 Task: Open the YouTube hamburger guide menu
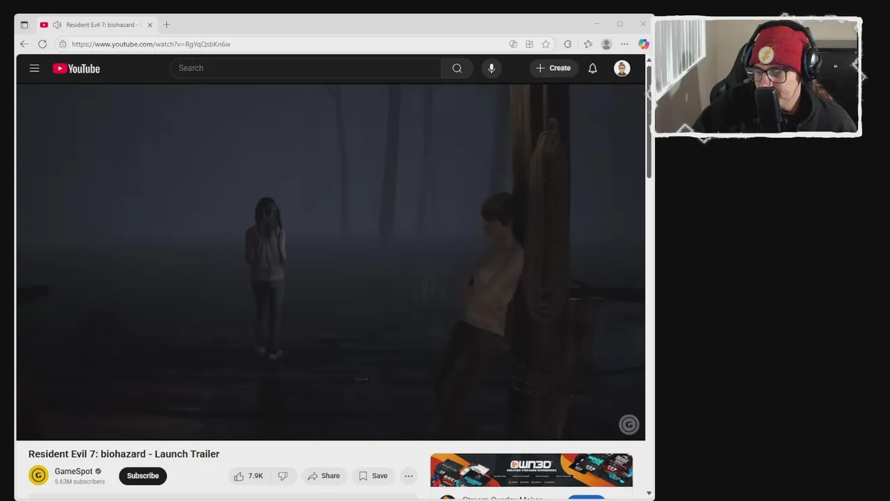tap(34, 68)
